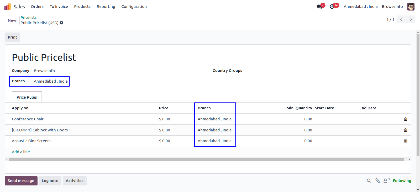Open the Reporting menu
Image resolution: width=420 pixels, height=192 pixels.
(106, 7)
